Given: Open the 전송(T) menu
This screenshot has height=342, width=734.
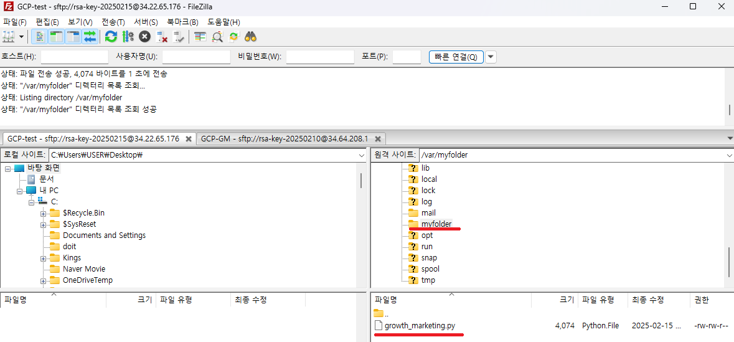Looking at the screenshot, I should 113,22.
